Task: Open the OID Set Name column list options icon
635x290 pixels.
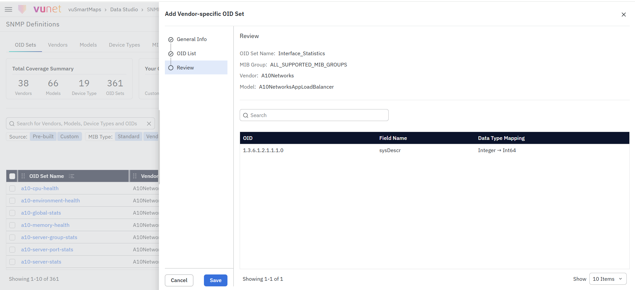Action: (72, 176)
